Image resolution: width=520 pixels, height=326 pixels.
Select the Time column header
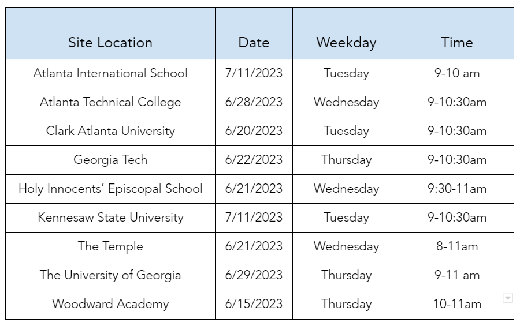456,42
